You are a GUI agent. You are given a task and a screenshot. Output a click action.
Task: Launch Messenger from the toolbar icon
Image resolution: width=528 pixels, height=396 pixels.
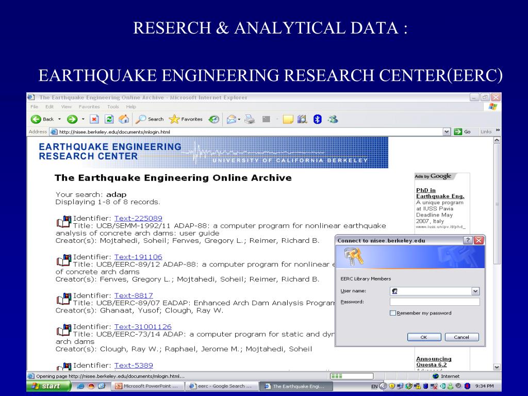tap(333, 119)
